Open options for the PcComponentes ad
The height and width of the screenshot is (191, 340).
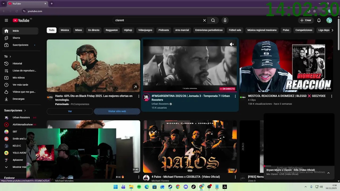[x=139, y=96]
